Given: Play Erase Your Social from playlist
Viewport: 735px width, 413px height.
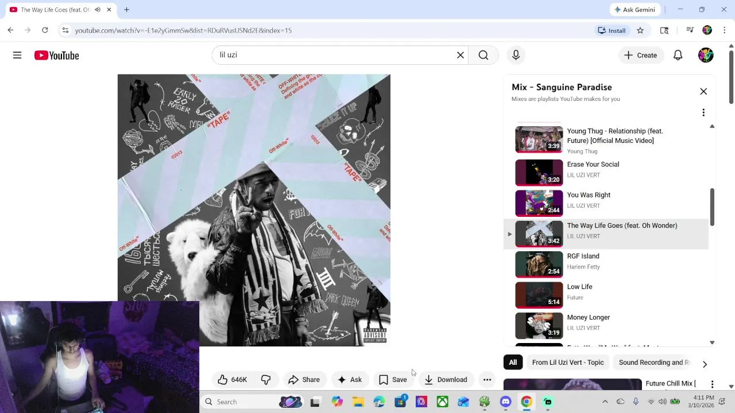Looking at the screenshot, I should click(606, 172).
